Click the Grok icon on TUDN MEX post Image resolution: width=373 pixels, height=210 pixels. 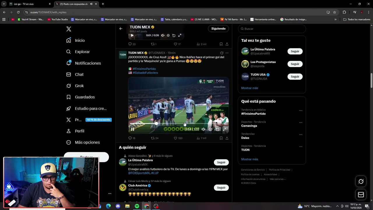[x=222, y=53]
